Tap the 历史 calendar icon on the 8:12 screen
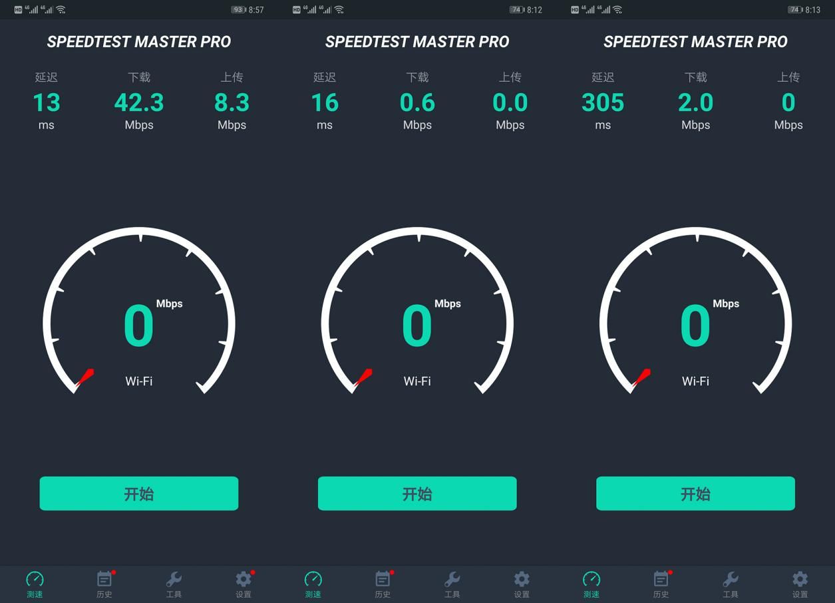The image size is (835, 603). (x=383, y=578)
